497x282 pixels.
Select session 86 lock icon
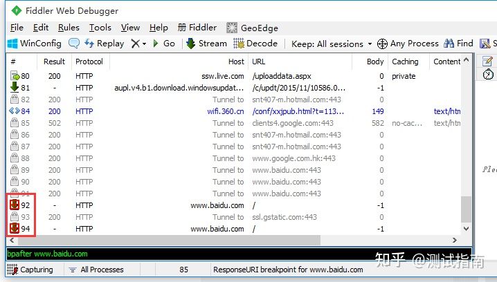pyautogui.click(x=15, y=135)
